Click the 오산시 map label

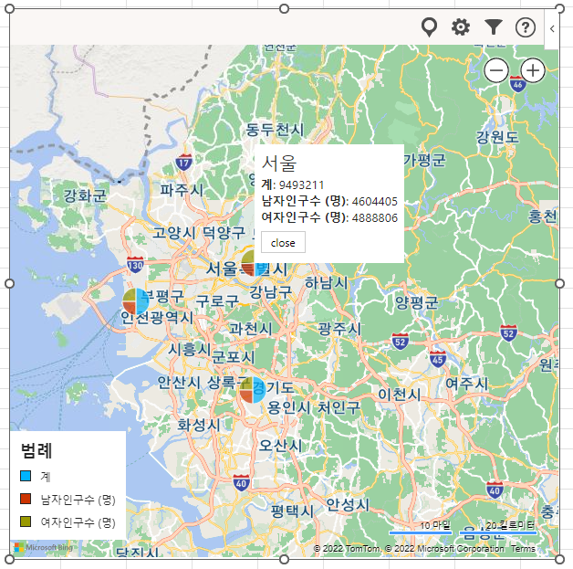click(x=281, y=446)
